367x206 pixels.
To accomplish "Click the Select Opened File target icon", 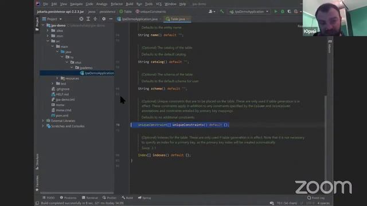I will [81, 19].
